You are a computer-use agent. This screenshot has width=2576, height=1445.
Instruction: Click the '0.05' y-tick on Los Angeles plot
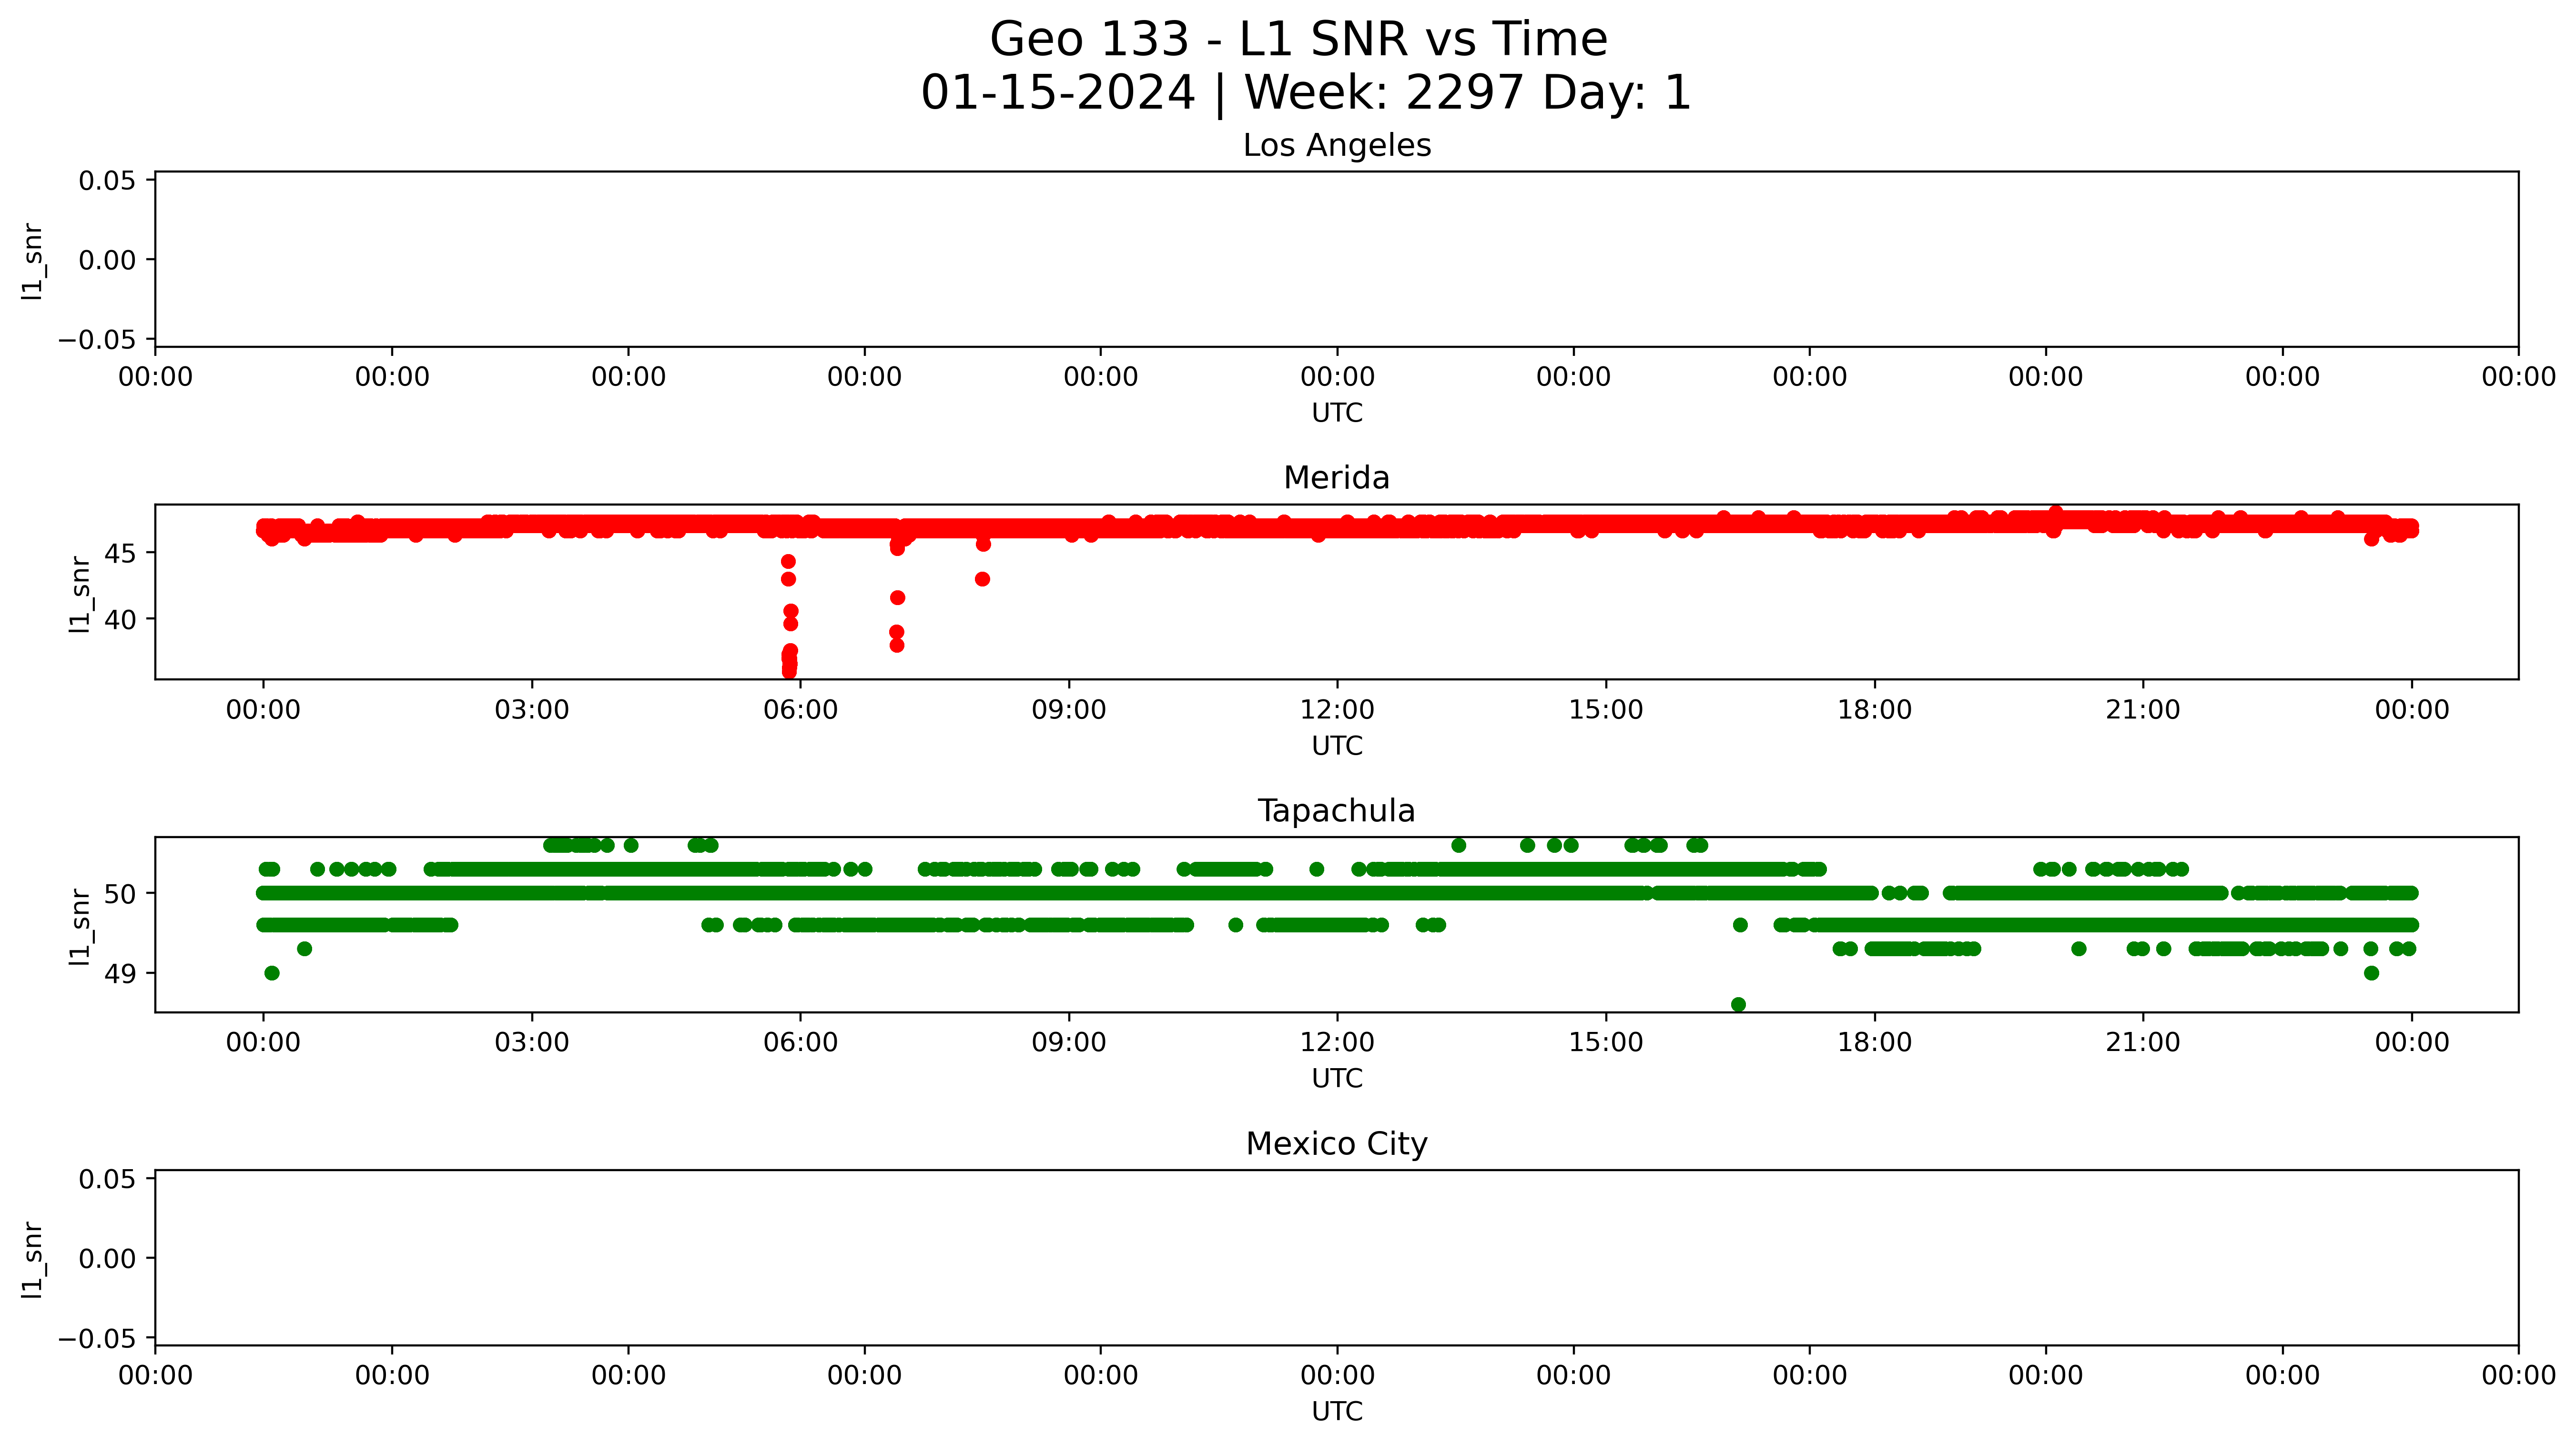click(108, 181)
